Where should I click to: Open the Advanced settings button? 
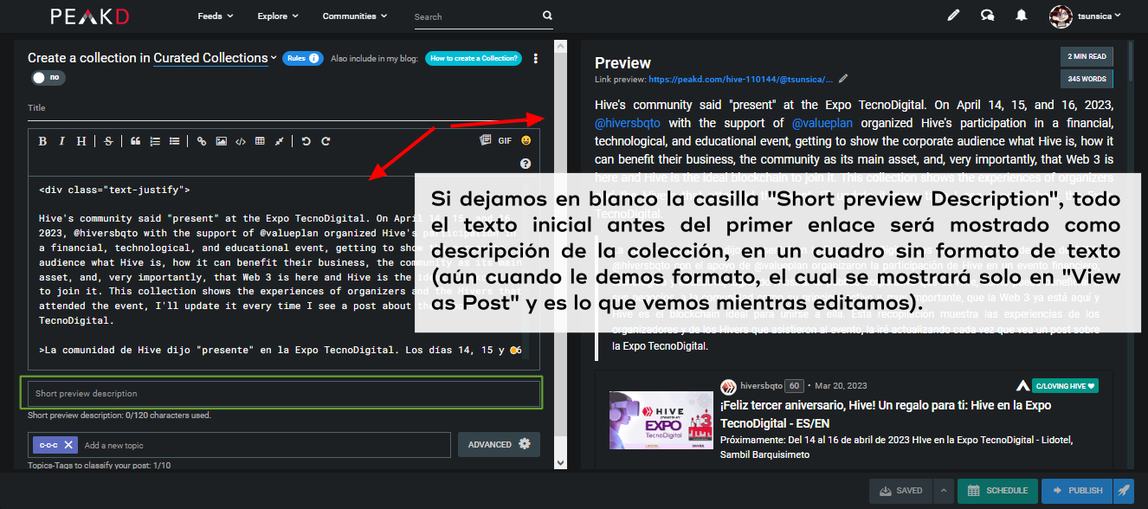point(499,444)
